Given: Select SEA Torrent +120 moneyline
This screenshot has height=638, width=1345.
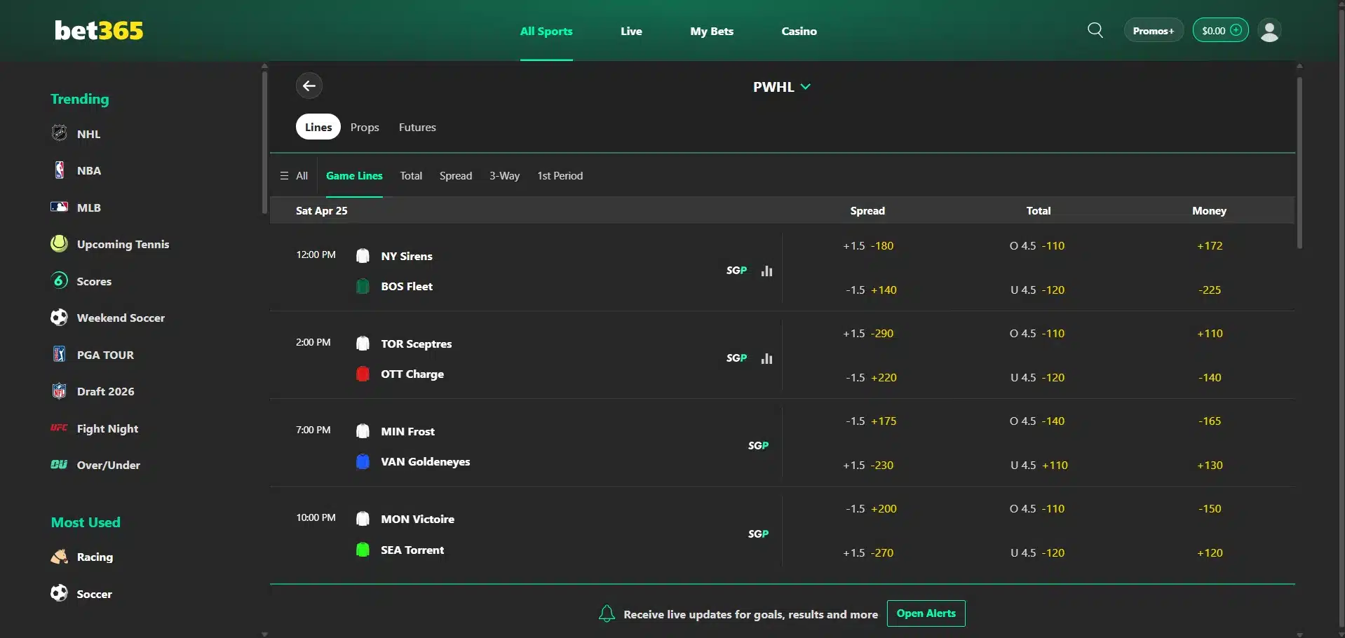Looking at the screenshot, I should (1210, 552).
